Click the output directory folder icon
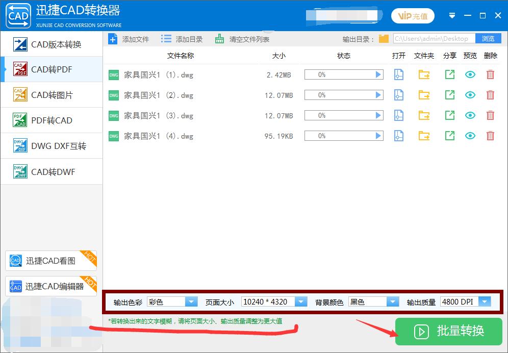Screen dimensions: 508x353 (383, 38)
